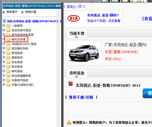Select the 转向系统 tree label
152x127 pixels.
[x=17, y=71]
